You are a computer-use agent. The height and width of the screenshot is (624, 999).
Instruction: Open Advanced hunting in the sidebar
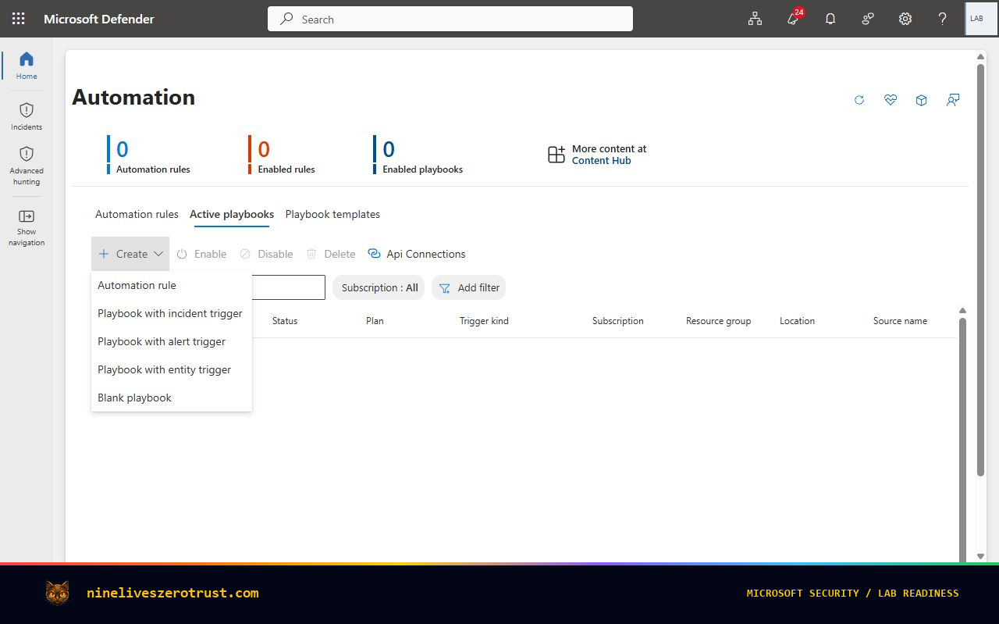[27, 166]
